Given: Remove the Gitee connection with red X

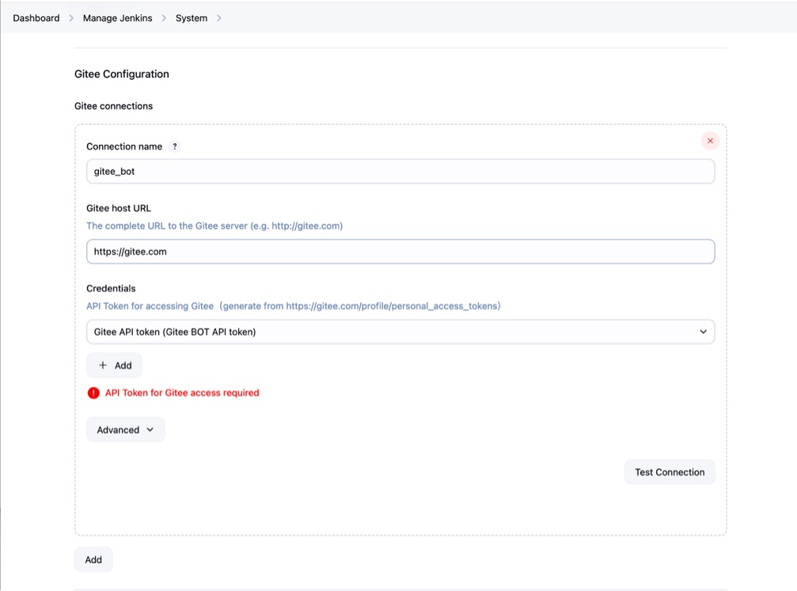Looking at the screenshot, I should (710, 141).
